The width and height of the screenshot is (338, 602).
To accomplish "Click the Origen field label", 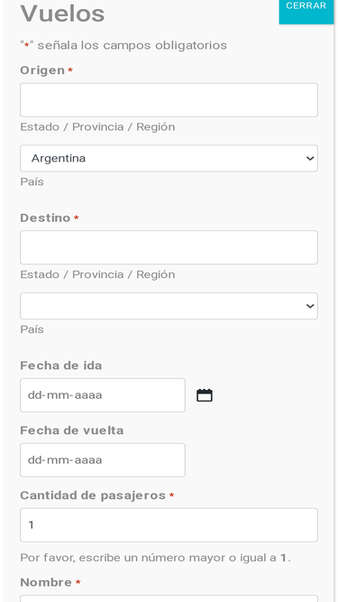I will click(x=42, y=70).
